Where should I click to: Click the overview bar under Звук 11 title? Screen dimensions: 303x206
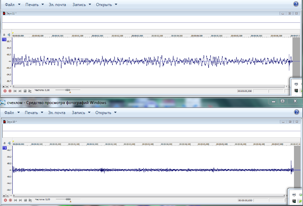(151, 23)
